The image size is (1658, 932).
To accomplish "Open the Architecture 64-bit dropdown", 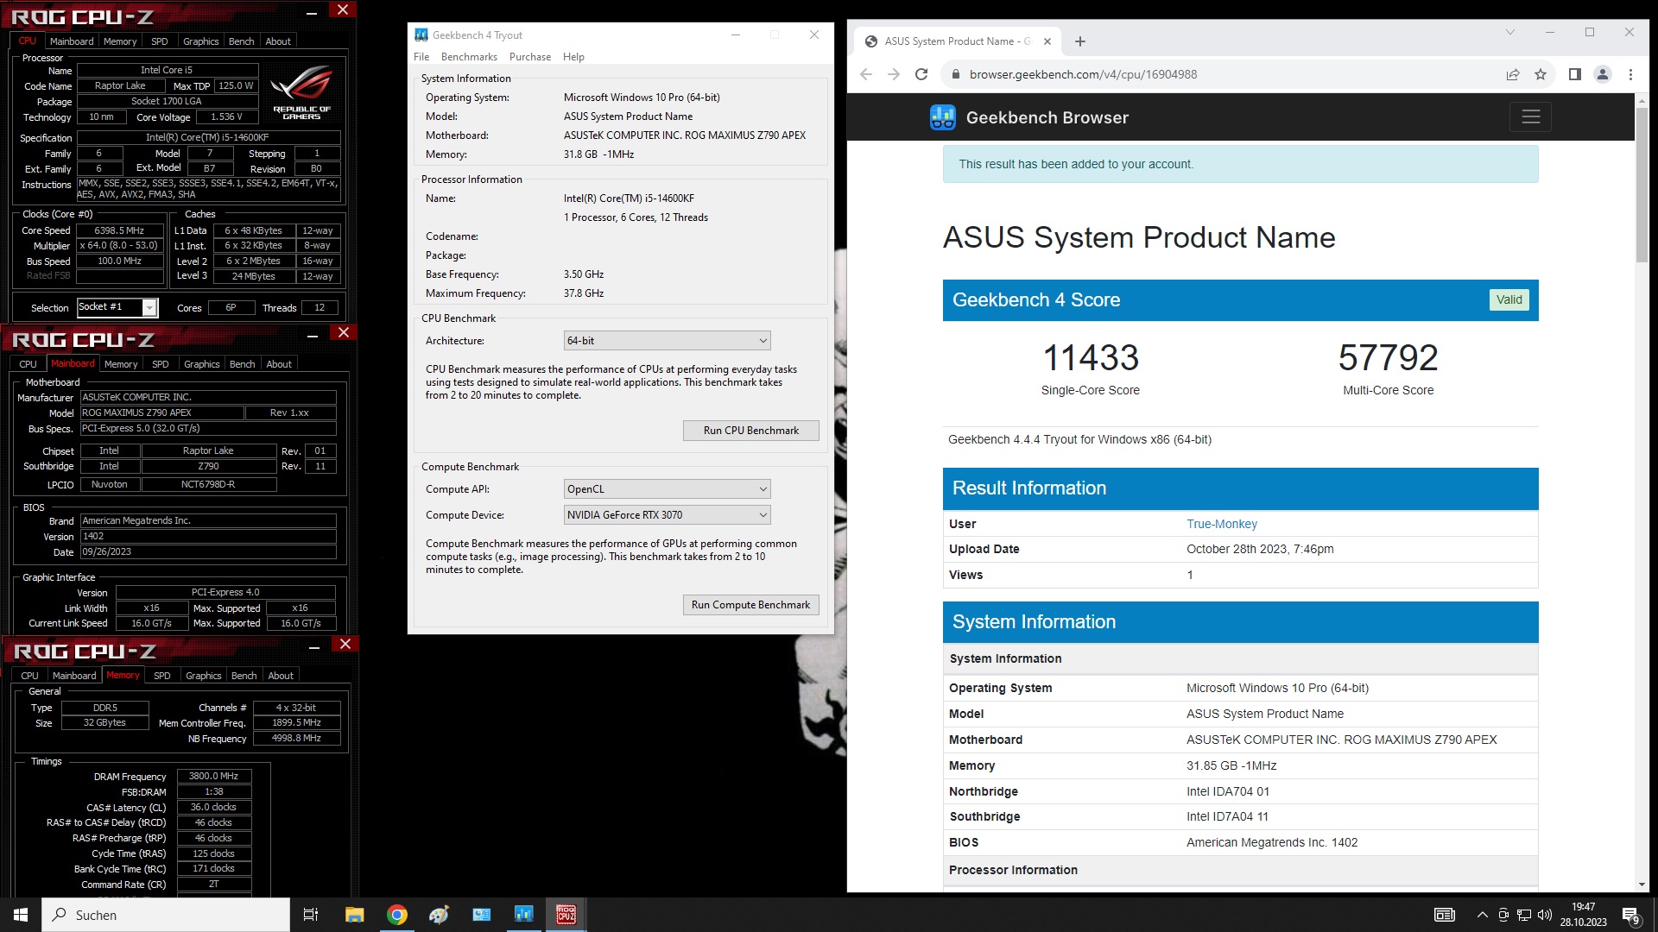I will [x=667, y=341].
